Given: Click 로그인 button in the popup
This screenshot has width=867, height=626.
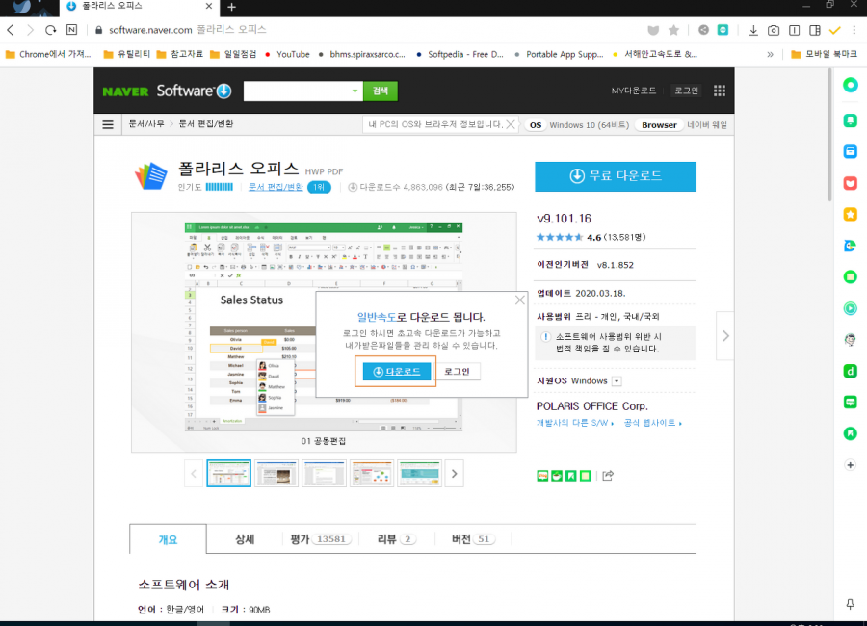Looking at the screenshot, I should tap(457, 372).
